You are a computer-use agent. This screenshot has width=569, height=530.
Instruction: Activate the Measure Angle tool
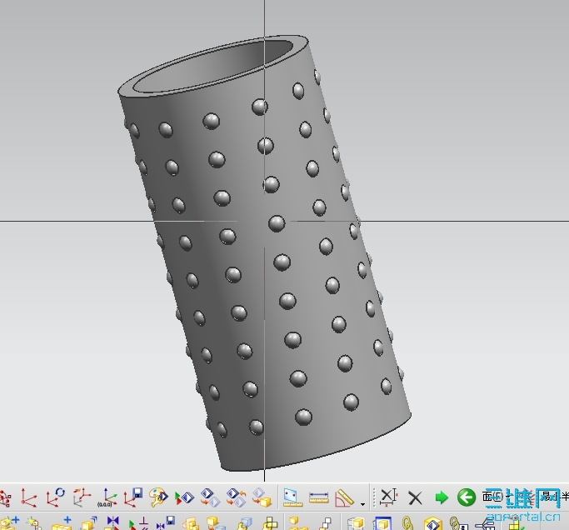click(x=344, y=497)
